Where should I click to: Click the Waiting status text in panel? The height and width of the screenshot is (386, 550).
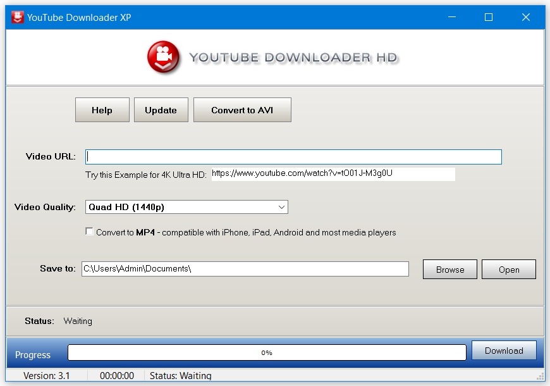pyautogui.click(x=78, y=321)
